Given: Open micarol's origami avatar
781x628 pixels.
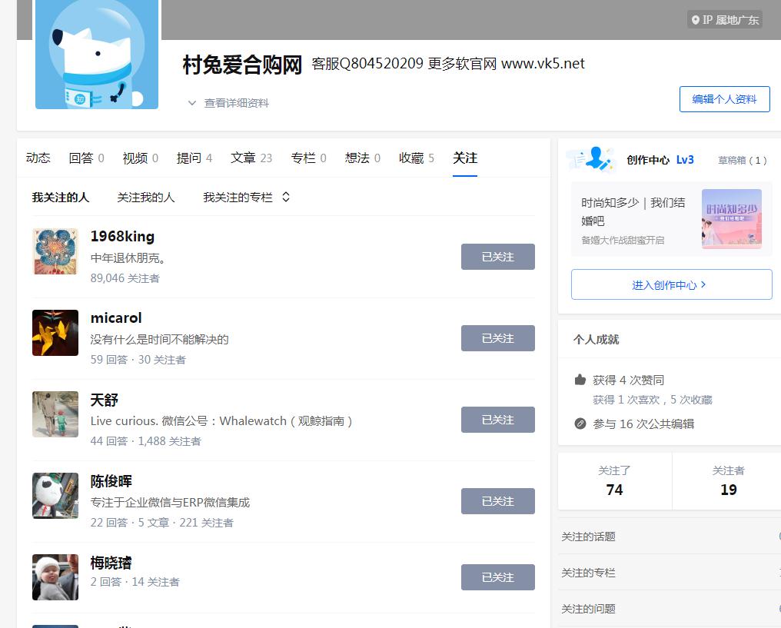Looking at the screenshot, I should pyautogui.click(x=55, y=333).
